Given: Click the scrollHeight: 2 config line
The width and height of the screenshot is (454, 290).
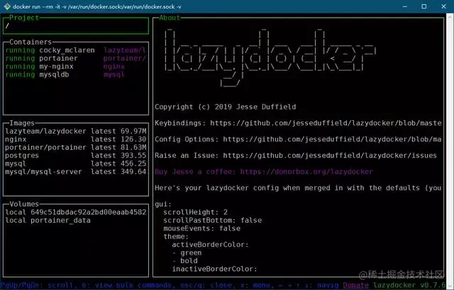Looking at the screenshot, I should point(196,212).
